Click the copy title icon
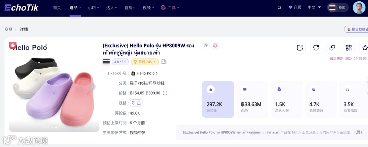The image size is (368, 147). tap(206, 46)
